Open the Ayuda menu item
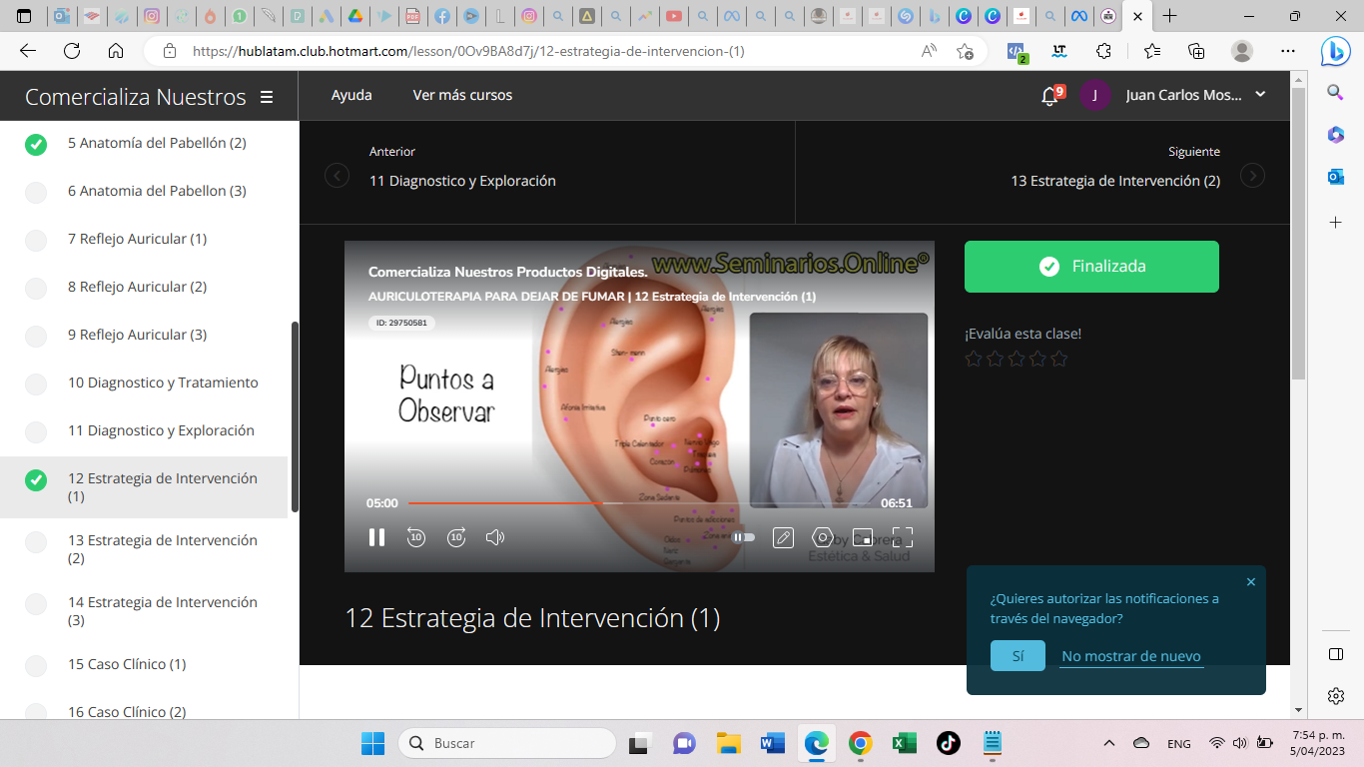Screen dimensions: 1364x767 click(351, 95)
